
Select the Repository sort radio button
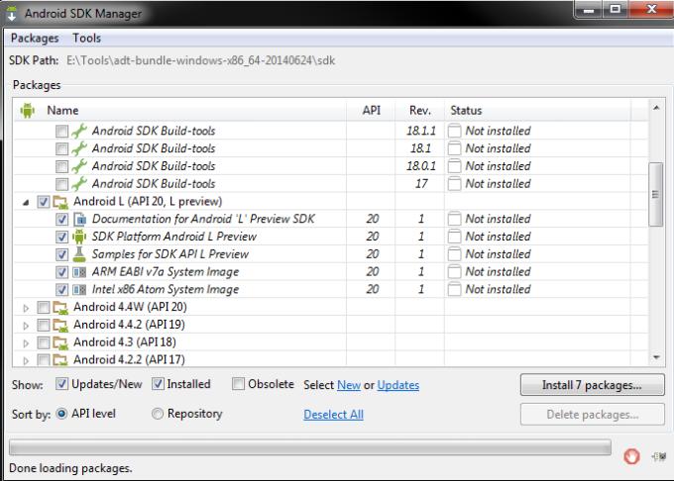click(158, 414)
